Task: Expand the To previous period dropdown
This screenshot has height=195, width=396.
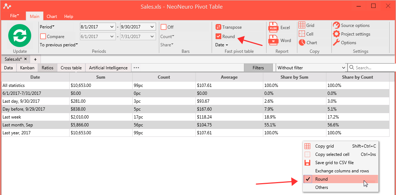Action: (59, 45)
